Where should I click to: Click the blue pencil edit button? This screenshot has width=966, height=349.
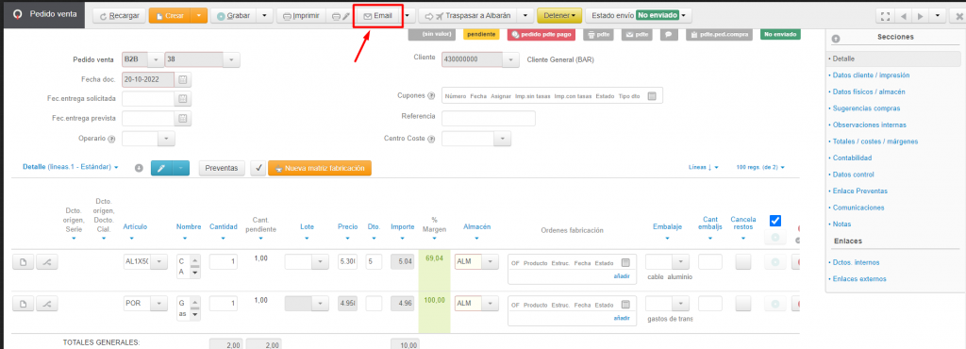pos(161,167)
